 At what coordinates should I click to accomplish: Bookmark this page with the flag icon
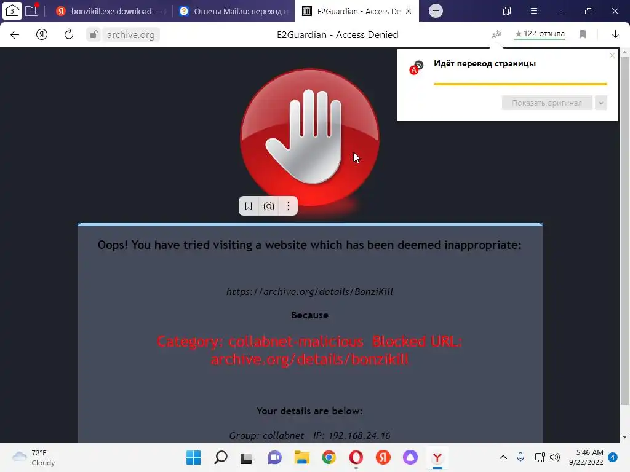[x=583, y=34]
